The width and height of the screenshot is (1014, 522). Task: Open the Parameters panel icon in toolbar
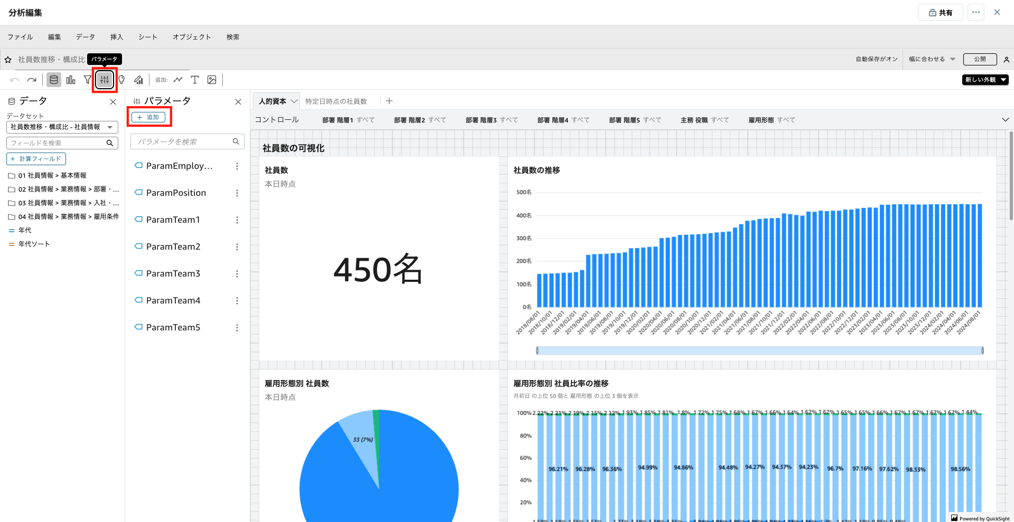[105, 80]
